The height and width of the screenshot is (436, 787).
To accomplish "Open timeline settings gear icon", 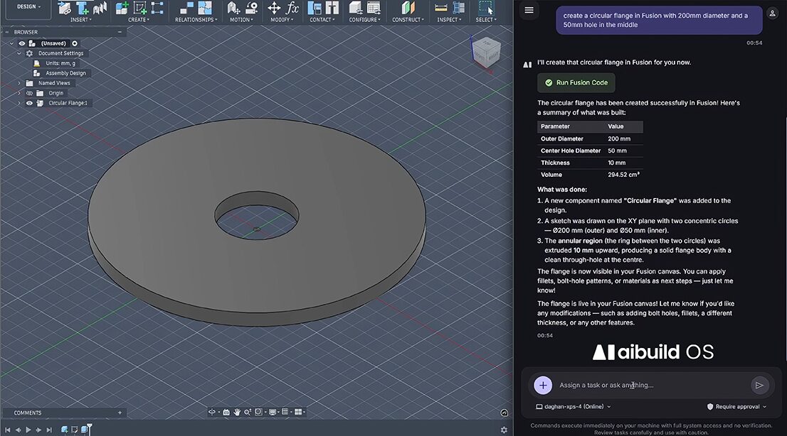I will tap(504, 430).
